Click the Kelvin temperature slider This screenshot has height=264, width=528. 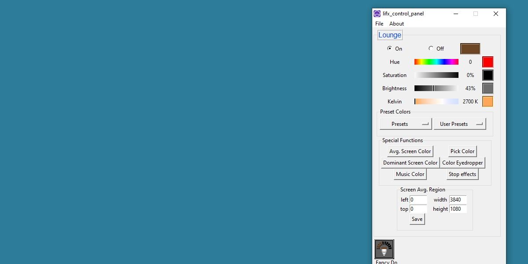coord(436,102)
